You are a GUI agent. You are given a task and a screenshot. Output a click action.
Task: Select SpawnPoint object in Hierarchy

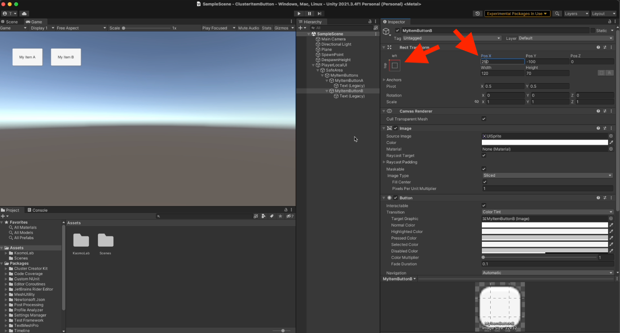coord(332,54)
